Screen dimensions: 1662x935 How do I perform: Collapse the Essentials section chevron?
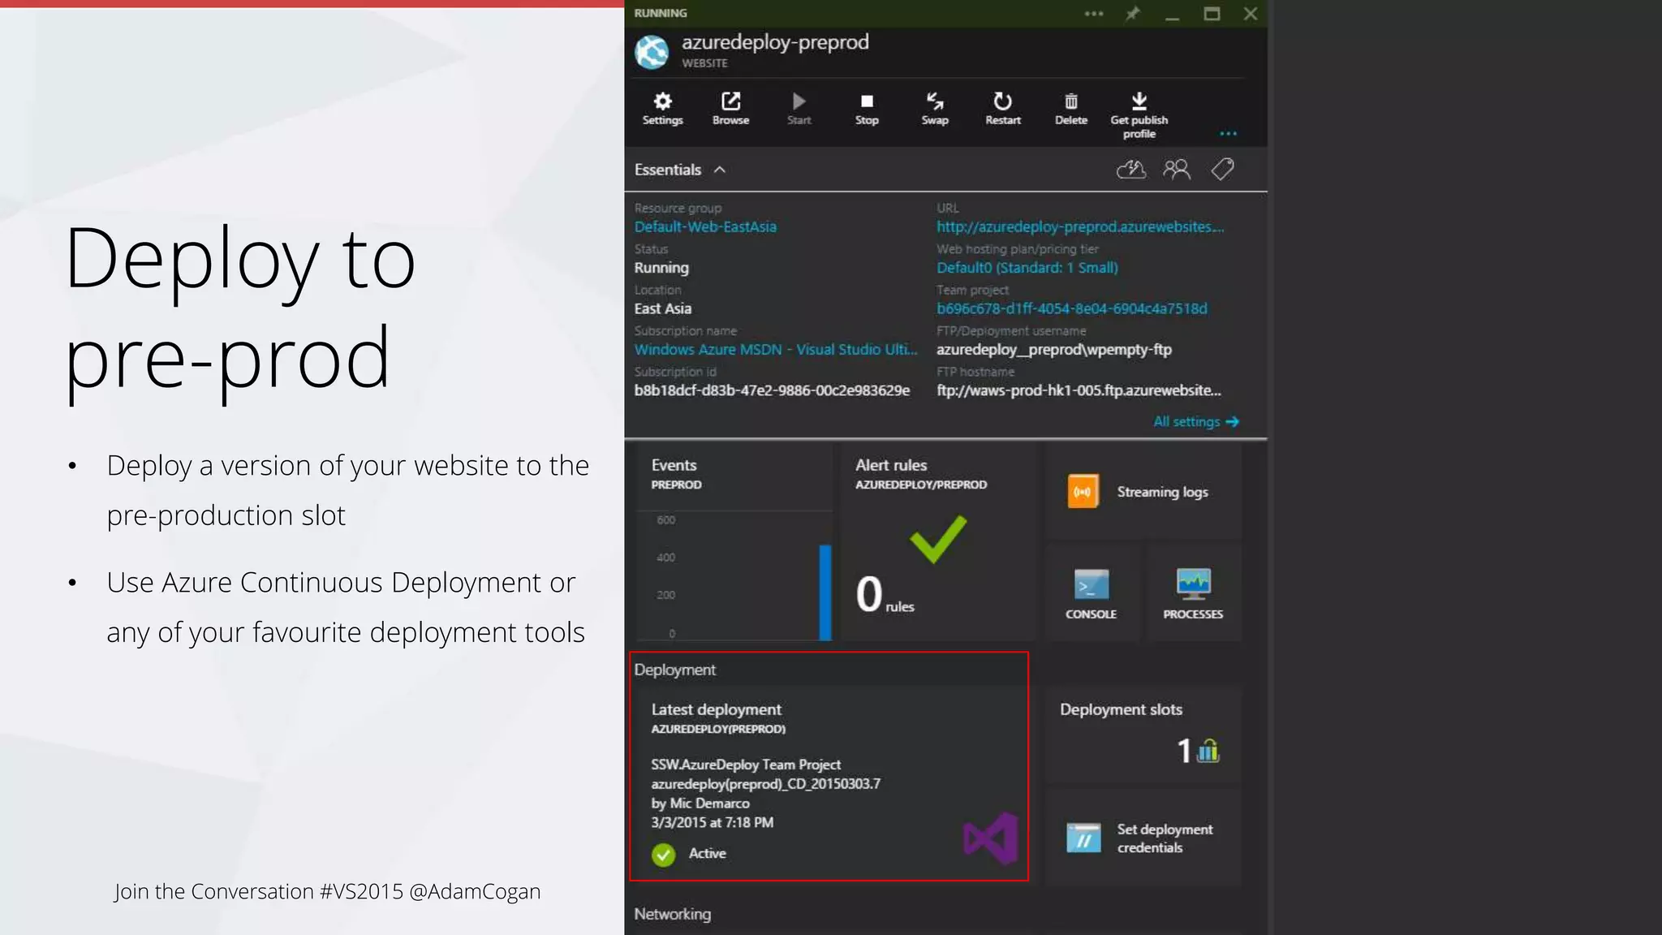point(720,170)
